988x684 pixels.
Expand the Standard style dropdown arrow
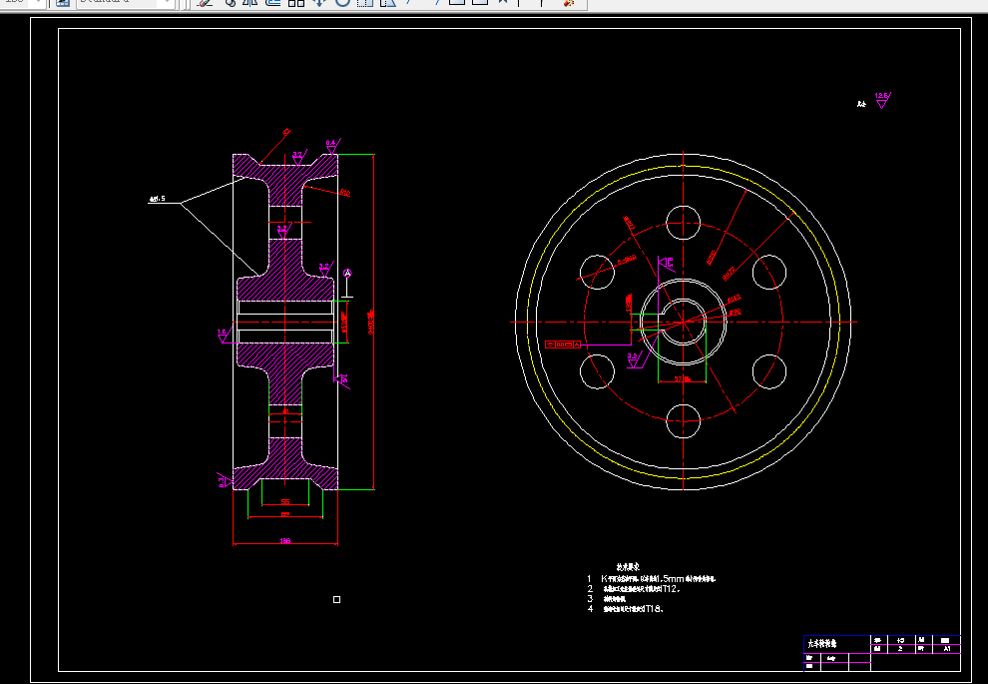pos(167,3)
